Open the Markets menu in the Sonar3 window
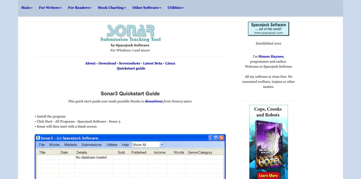 click(x=70, y=145)
